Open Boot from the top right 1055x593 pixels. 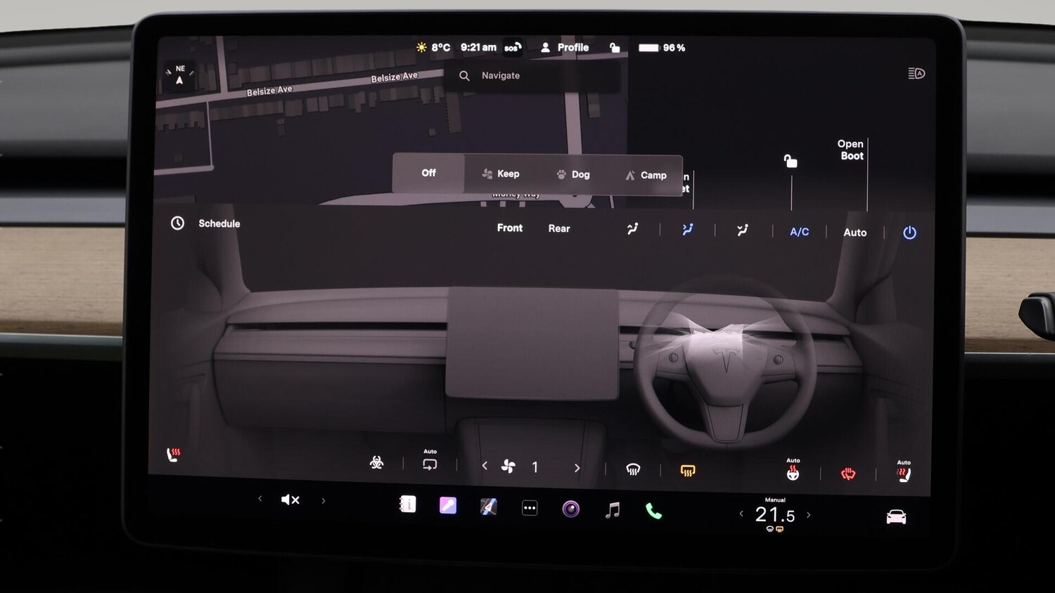click(x=850, y=150)
